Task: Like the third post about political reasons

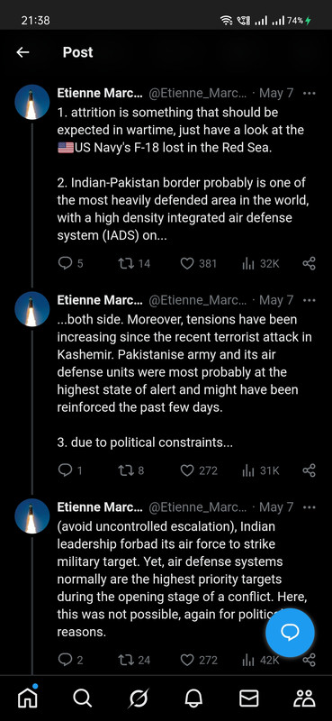Action: tap(198, 660)
